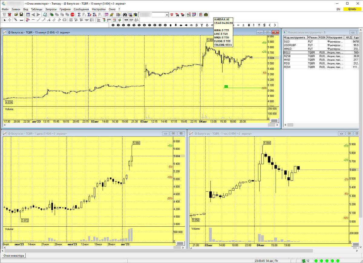Open the Сообщения menu
Image resolution: width=363 pixels, height=263 pixels.
[x=81, y=9]
